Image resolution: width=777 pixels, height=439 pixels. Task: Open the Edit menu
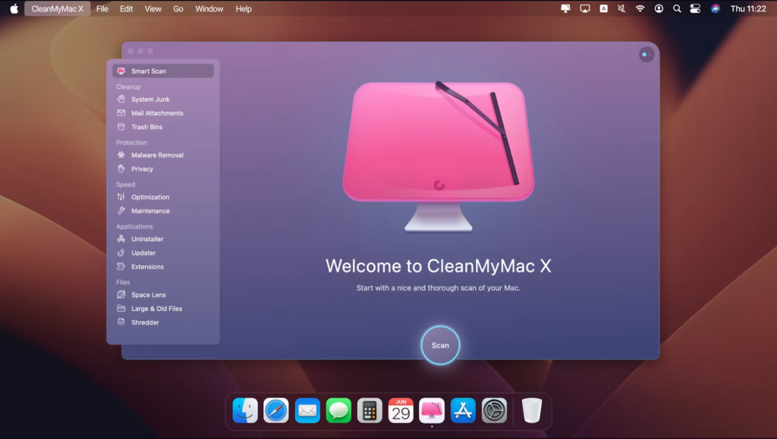pos(127,8)
